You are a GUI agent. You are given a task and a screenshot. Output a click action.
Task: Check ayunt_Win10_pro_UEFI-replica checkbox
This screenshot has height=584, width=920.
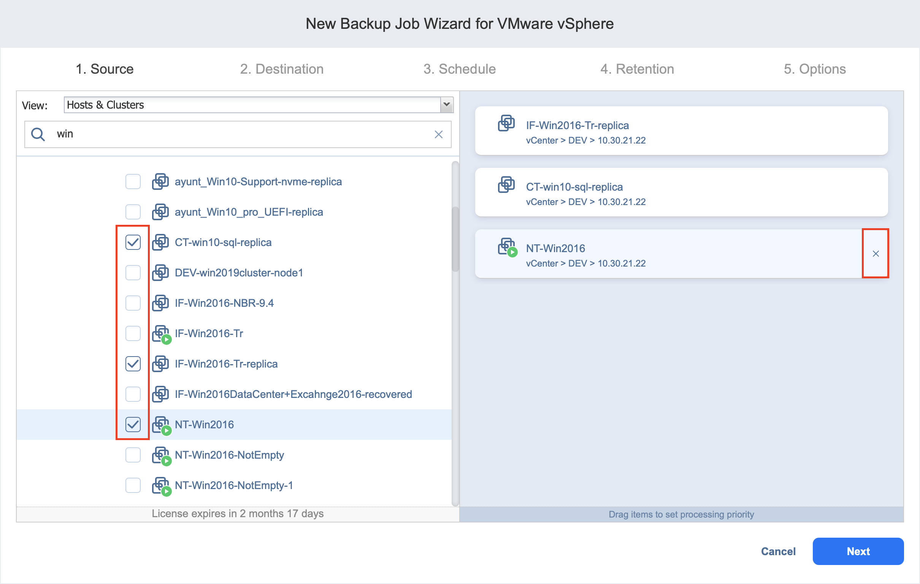coord(133,212)
